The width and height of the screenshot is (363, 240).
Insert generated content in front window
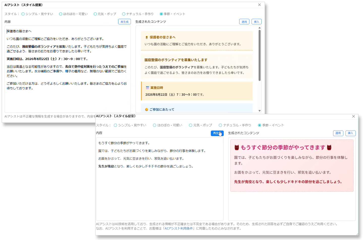[x=350, y=133]
